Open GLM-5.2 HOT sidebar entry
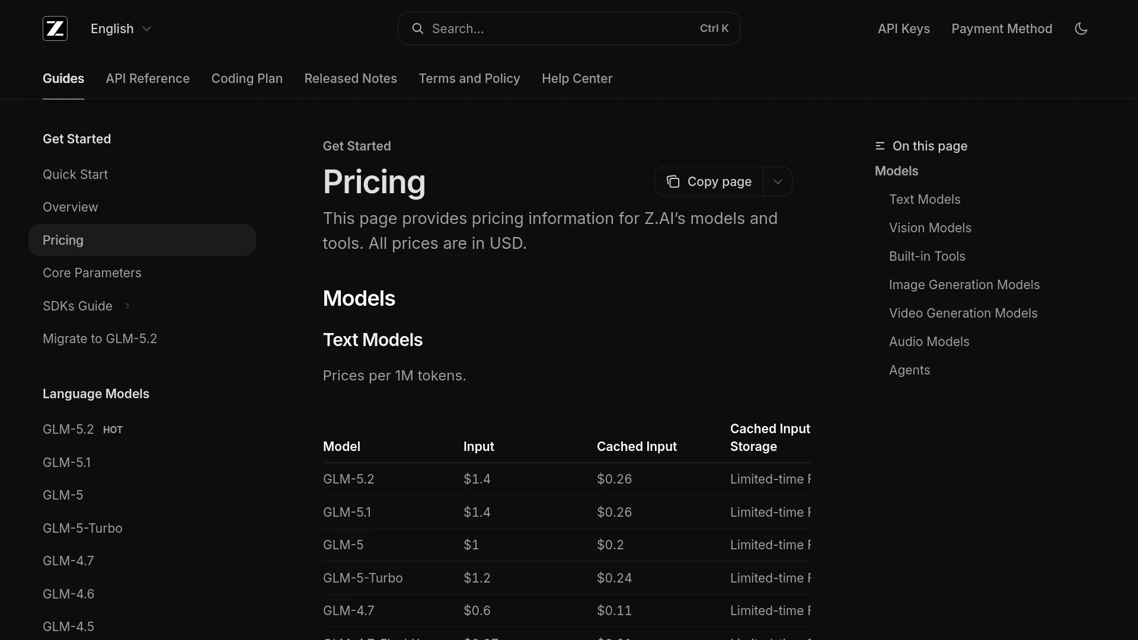 [142, 429]
